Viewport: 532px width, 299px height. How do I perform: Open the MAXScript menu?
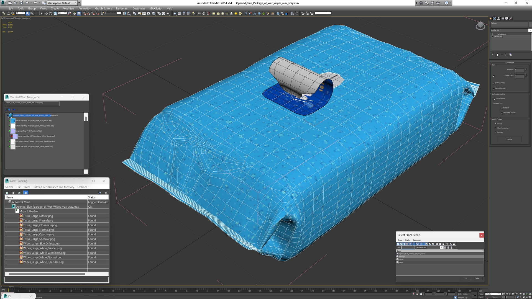point(156,8)
